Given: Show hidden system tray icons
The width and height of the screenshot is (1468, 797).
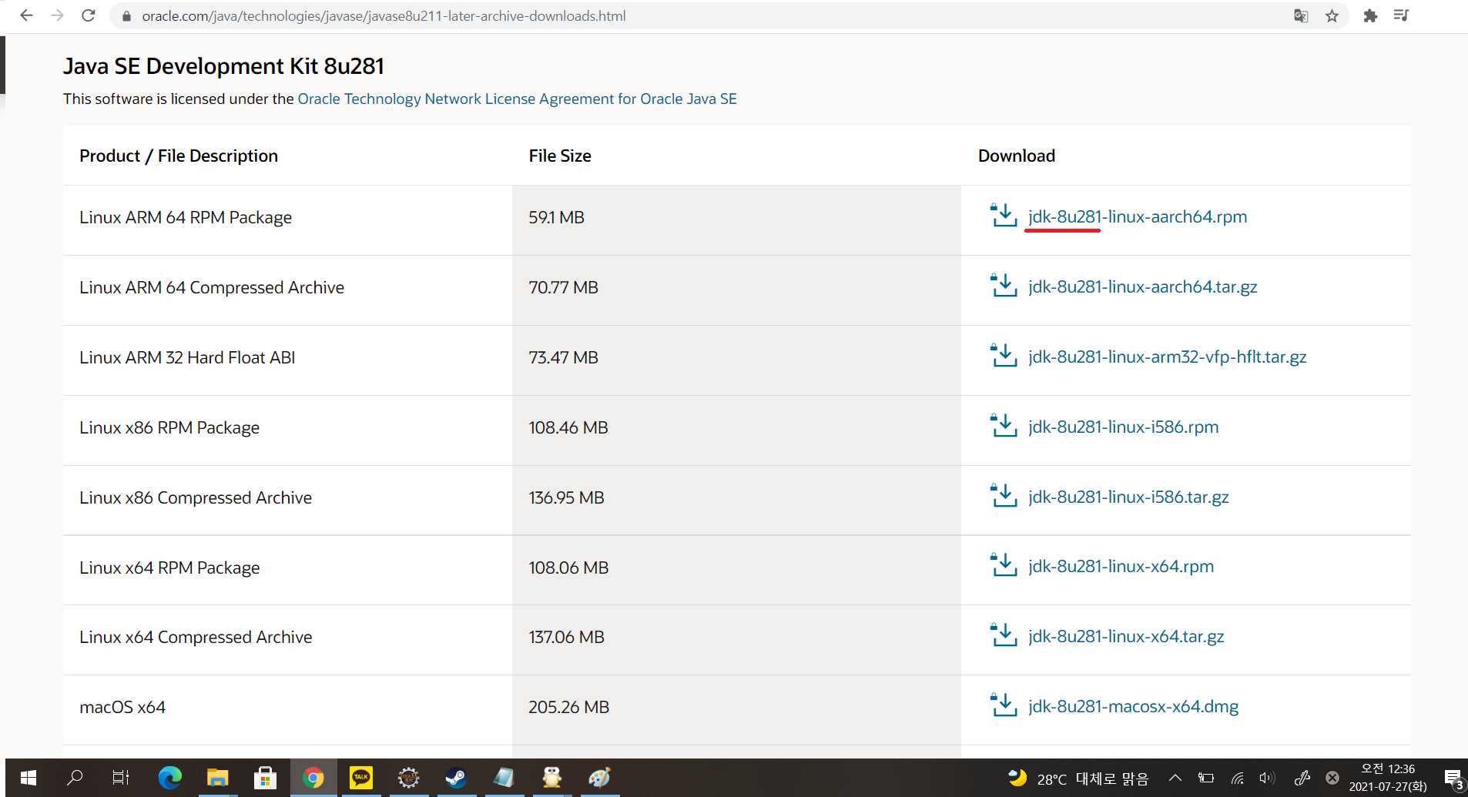Looking at the screenshot, I should 1175,778.
